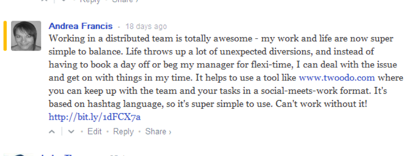Downvote Andrea Francis's comment
This screenshot has height=156, width=412.
tap(71, 132)
